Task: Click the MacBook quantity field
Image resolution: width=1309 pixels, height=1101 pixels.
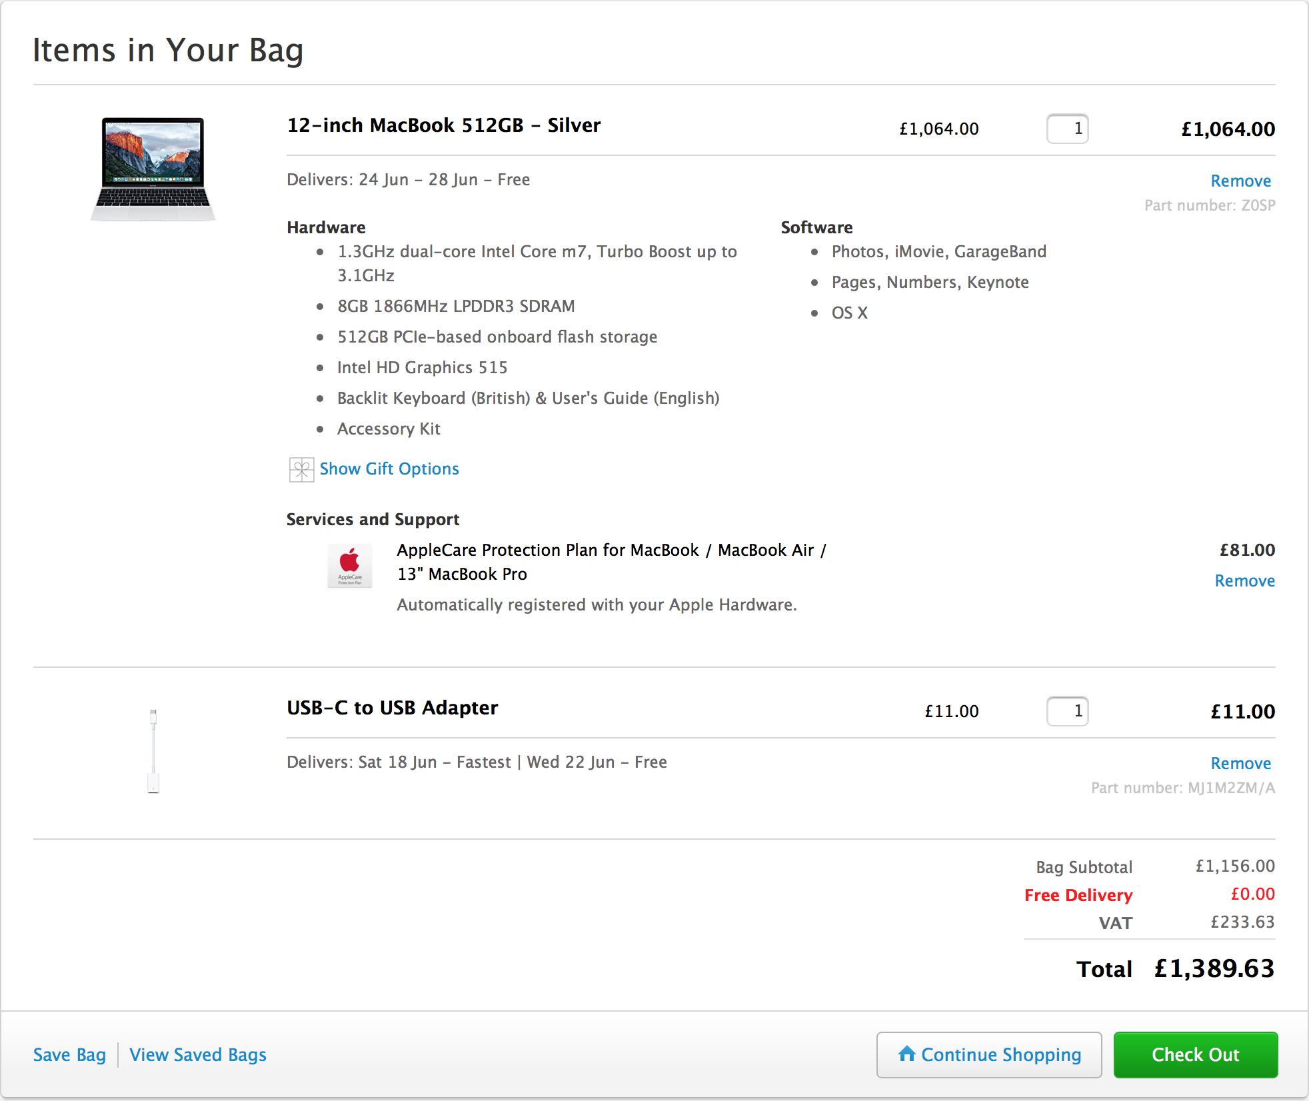Action: (1067, 129)
